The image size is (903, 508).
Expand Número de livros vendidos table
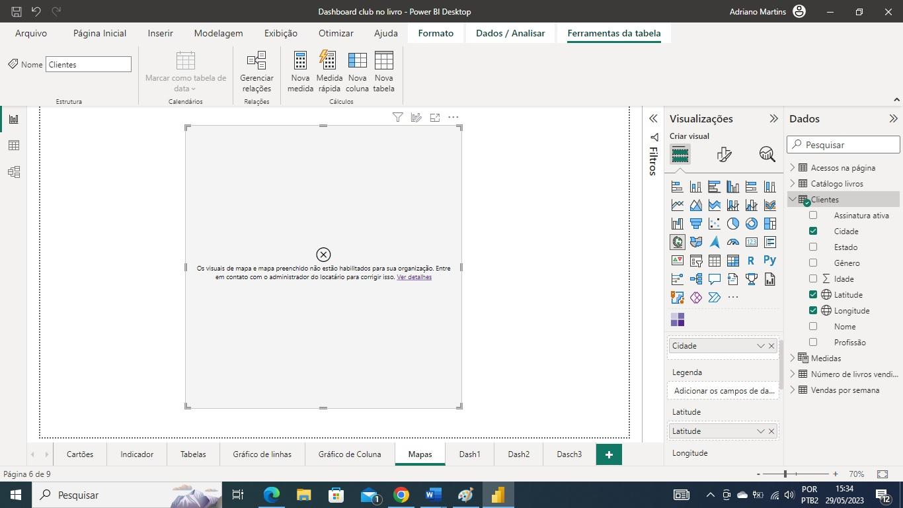coord(793,374)
